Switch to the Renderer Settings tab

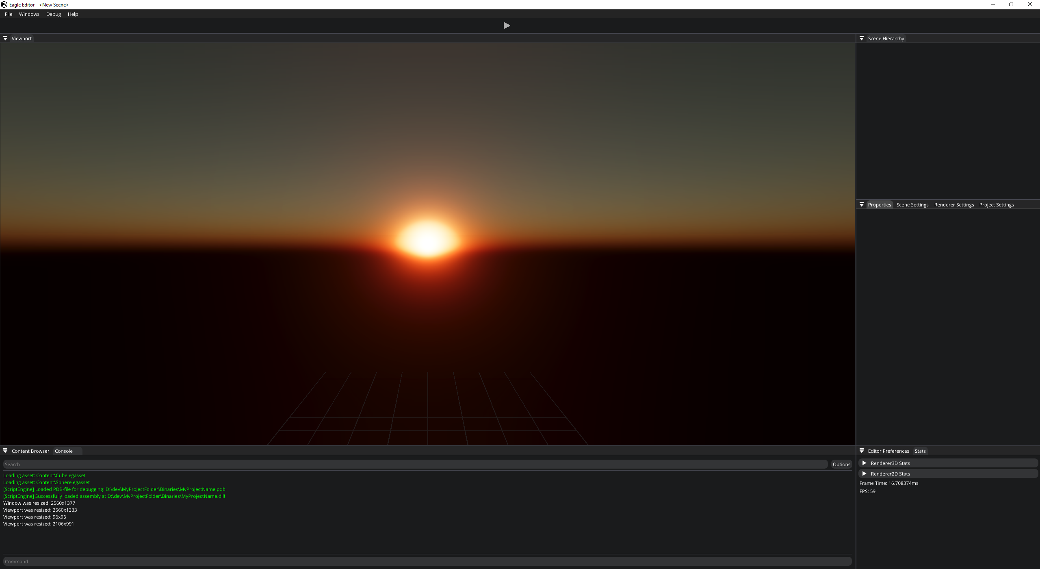954,205
